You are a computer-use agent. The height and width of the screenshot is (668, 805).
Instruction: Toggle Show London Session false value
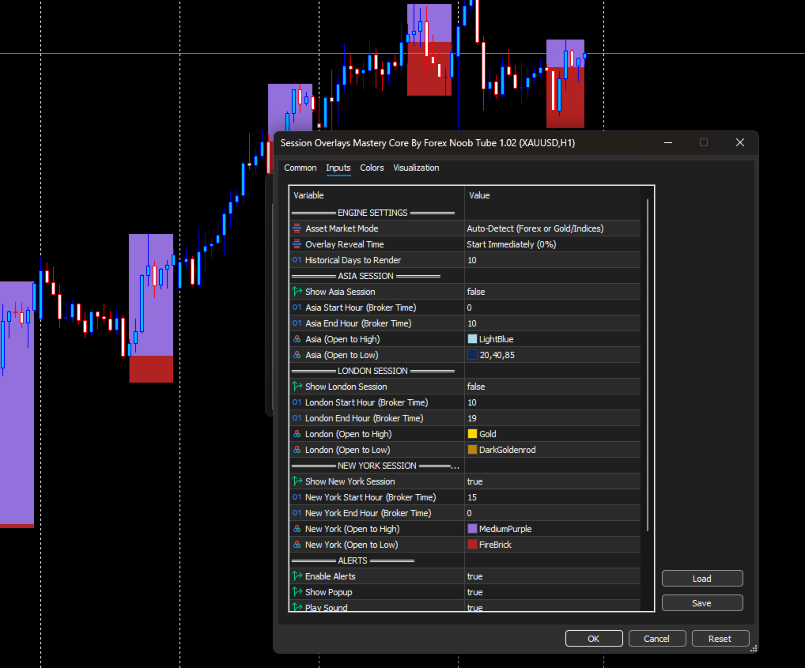(553, 387)
